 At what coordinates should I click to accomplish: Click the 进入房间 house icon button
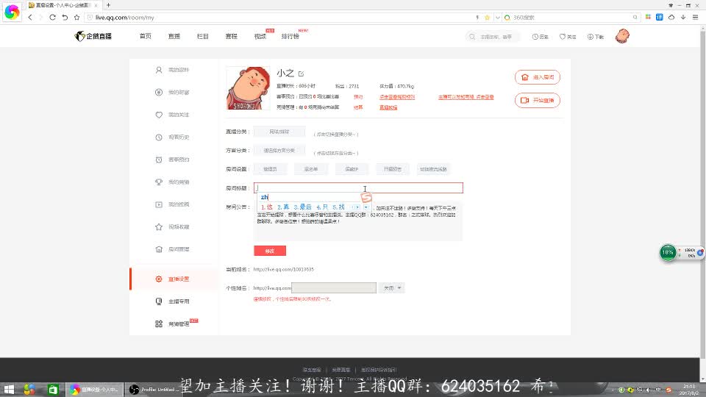(538, 77)
